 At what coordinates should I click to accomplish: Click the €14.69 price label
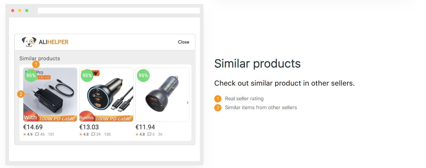[33, 127]
